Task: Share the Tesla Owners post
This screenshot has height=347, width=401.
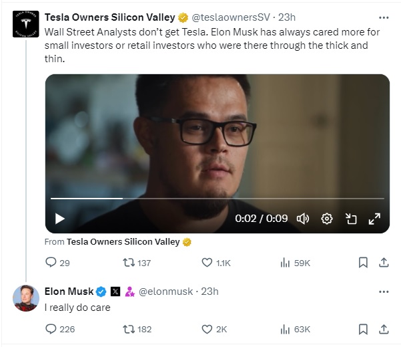Action: 383,263
